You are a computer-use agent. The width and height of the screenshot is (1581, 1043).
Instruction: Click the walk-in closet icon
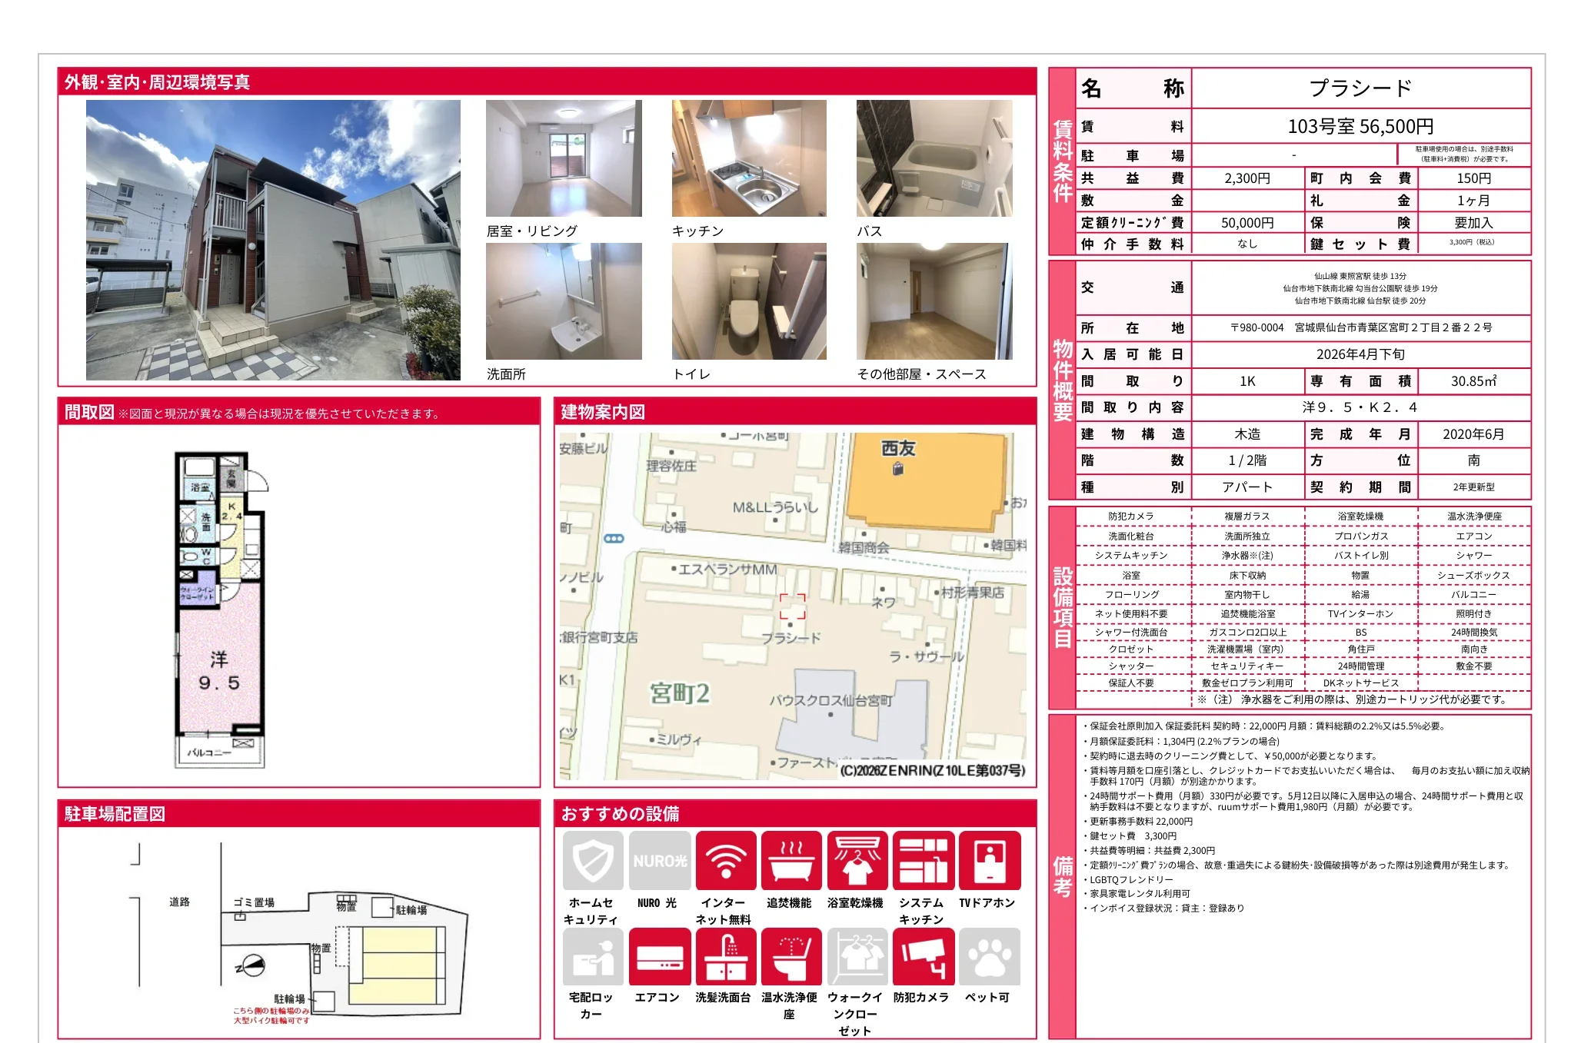(857, 956)
